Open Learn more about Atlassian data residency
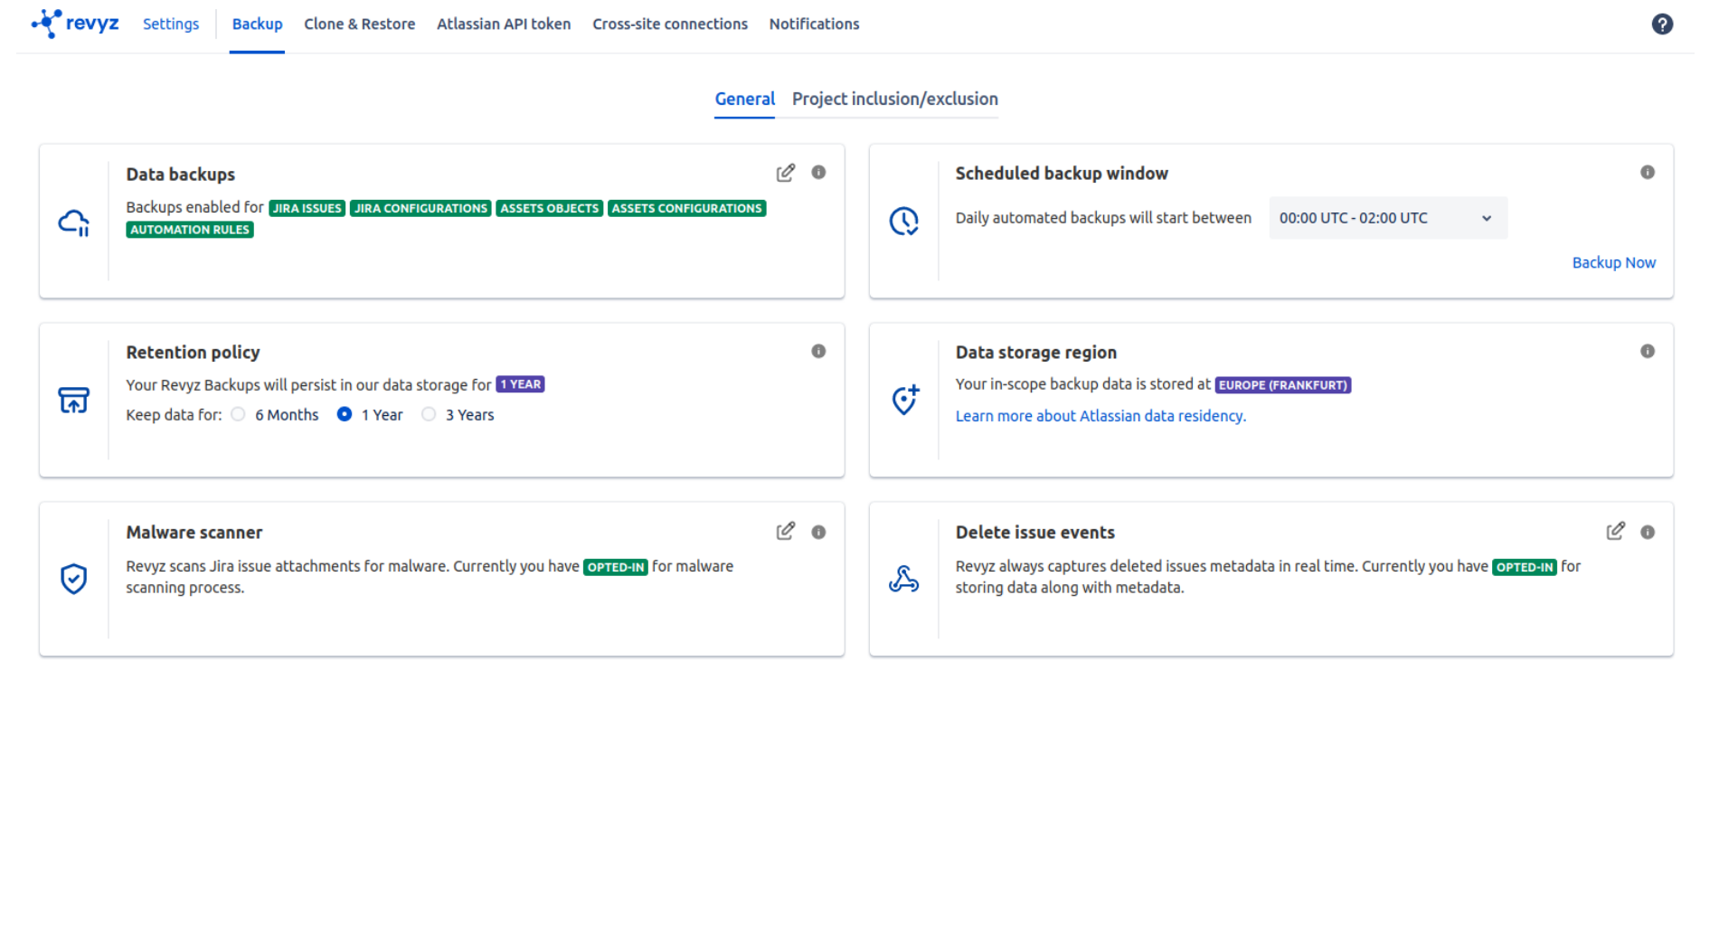This screenshot has height=935, width=1719. [1100, 416]
